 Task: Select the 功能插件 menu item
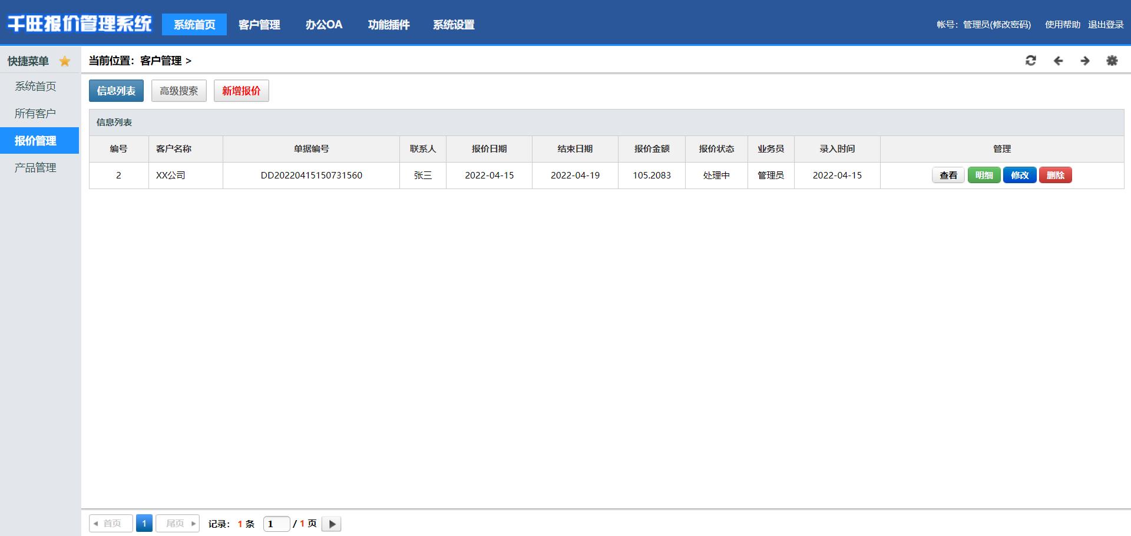(x=389, y=25)
